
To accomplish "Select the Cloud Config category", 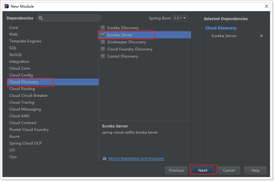I will click(x=53, y=75).
